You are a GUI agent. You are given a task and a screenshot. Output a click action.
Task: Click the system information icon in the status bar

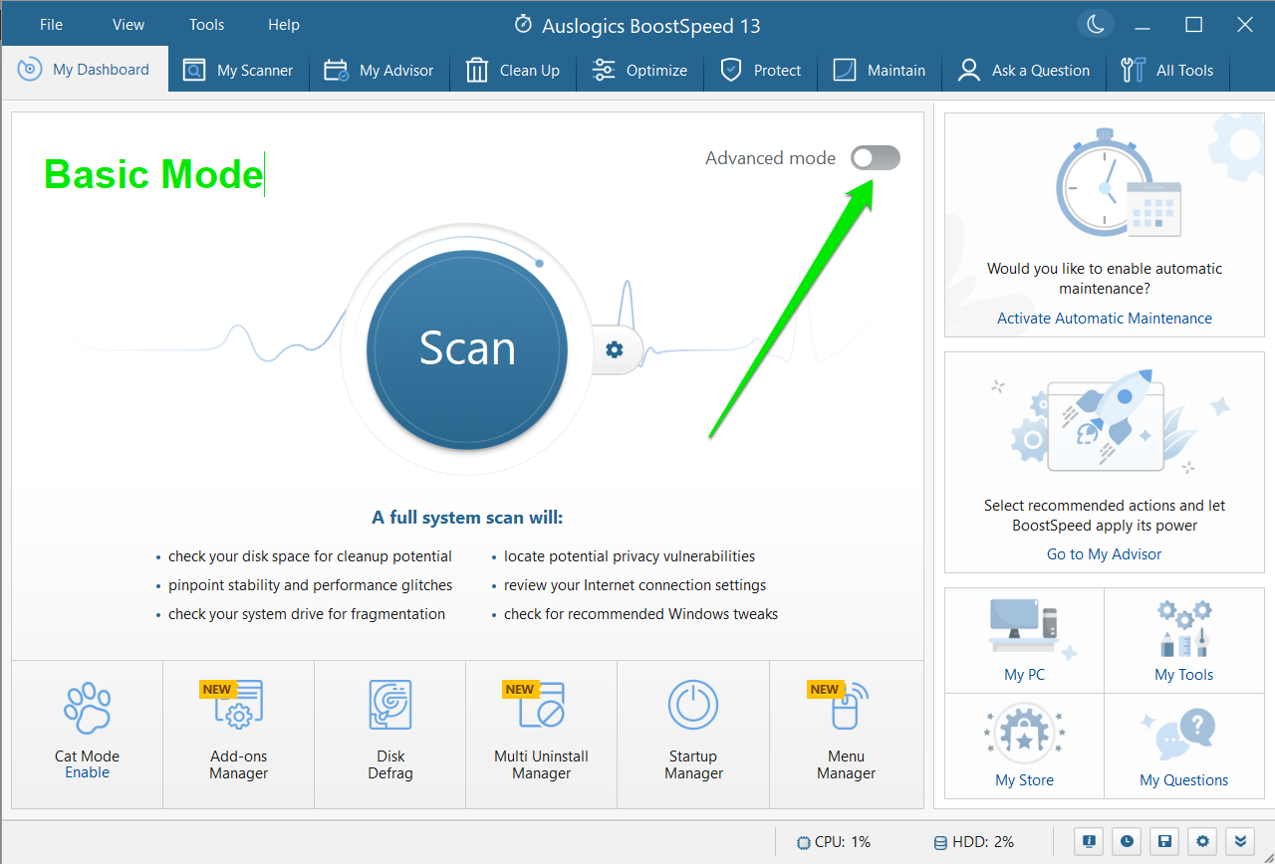(1089, 842)
